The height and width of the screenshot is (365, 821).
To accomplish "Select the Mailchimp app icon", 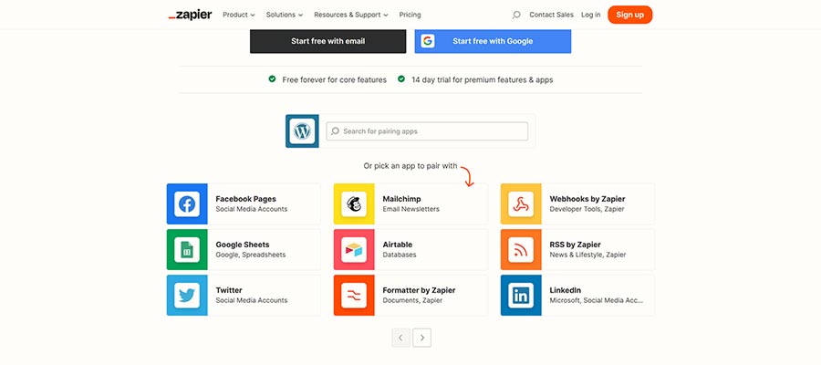I will (x=354, y=203).
